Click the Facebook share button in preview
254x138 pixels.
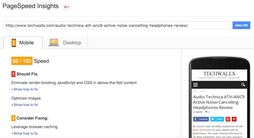[201, 119]
